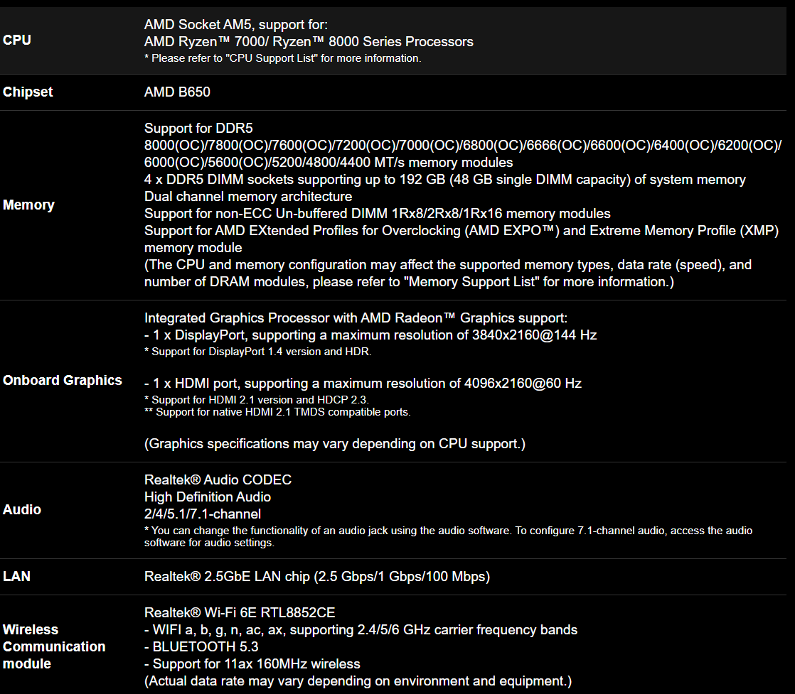Click the non-ECC Un-buffered DIMM line

click(377, 214)
